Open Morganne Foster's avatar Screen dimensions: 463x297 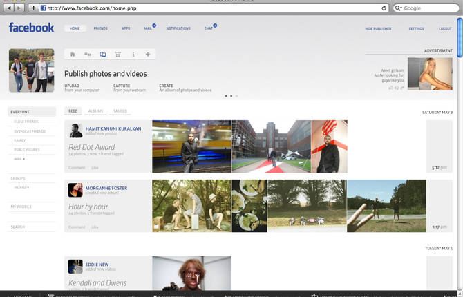tap(75, 190)
